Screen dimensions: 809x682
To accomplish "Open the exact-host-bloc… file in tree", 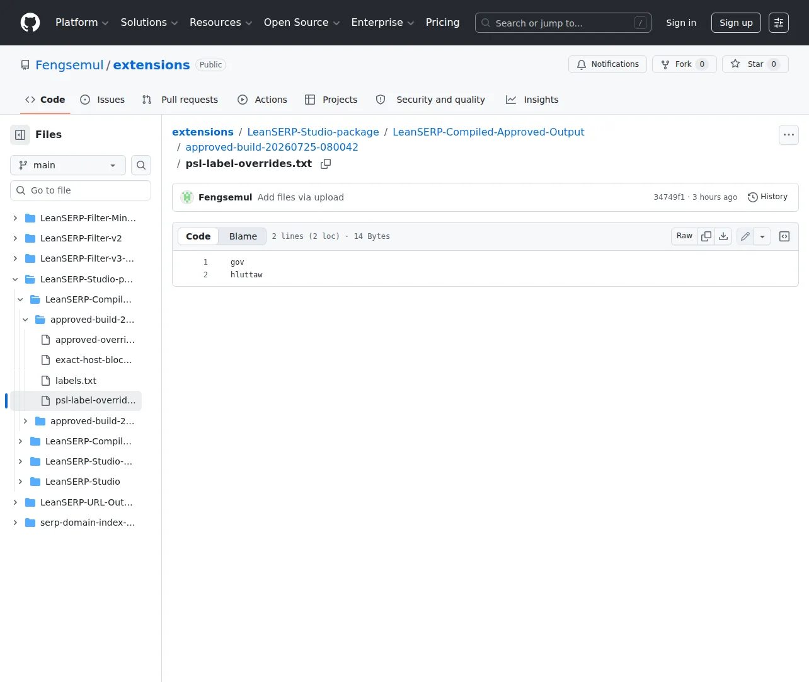I will coord(93,360).
